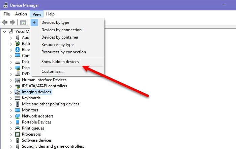Collapse the root computer node
This screenshot has width=236, height=149.
(x=4, y=32)
